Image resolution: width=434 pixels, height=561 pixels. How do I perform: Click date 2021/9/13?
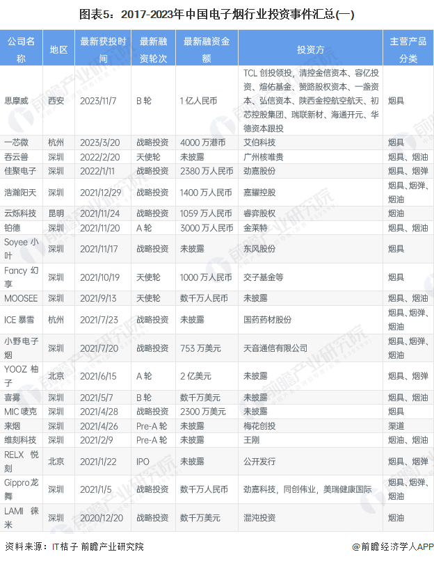[x=98, y=298]
